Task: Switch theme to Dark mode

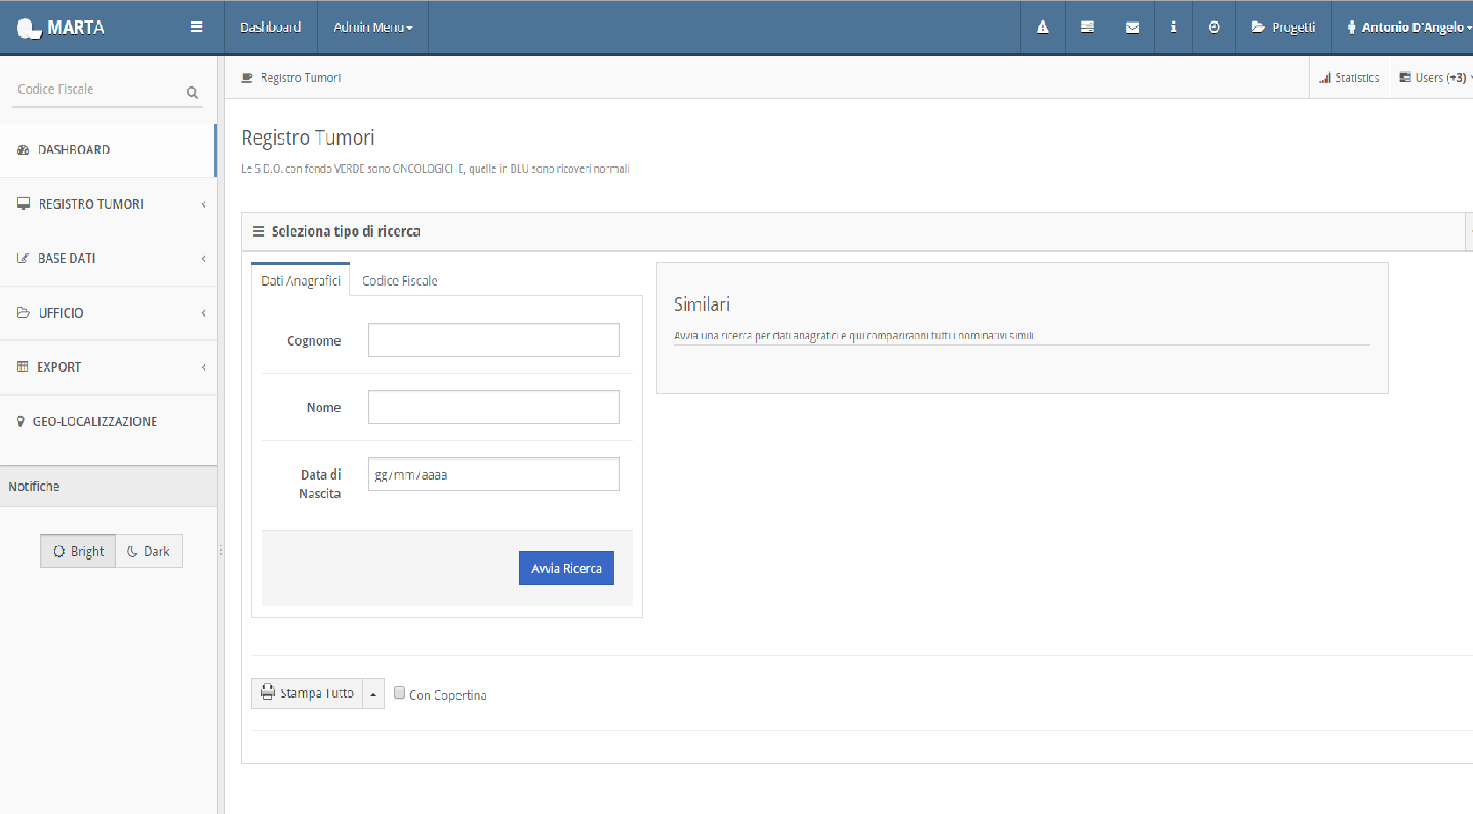Action: coord(147,551)
